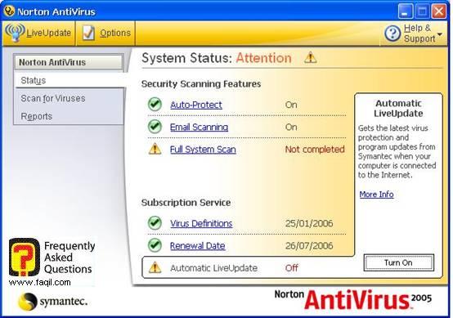
Task: Click the Not completed status text
Action: click(315, 149)
